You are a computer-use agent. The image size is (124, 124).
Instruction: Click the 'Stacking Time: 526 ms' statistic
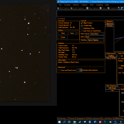pos(68,55)
